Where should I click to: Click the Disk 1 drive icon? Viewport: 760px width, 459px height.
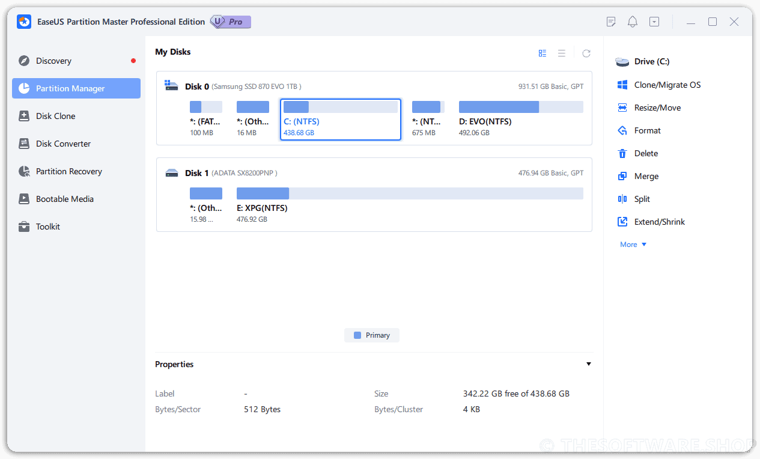point(172,173)
